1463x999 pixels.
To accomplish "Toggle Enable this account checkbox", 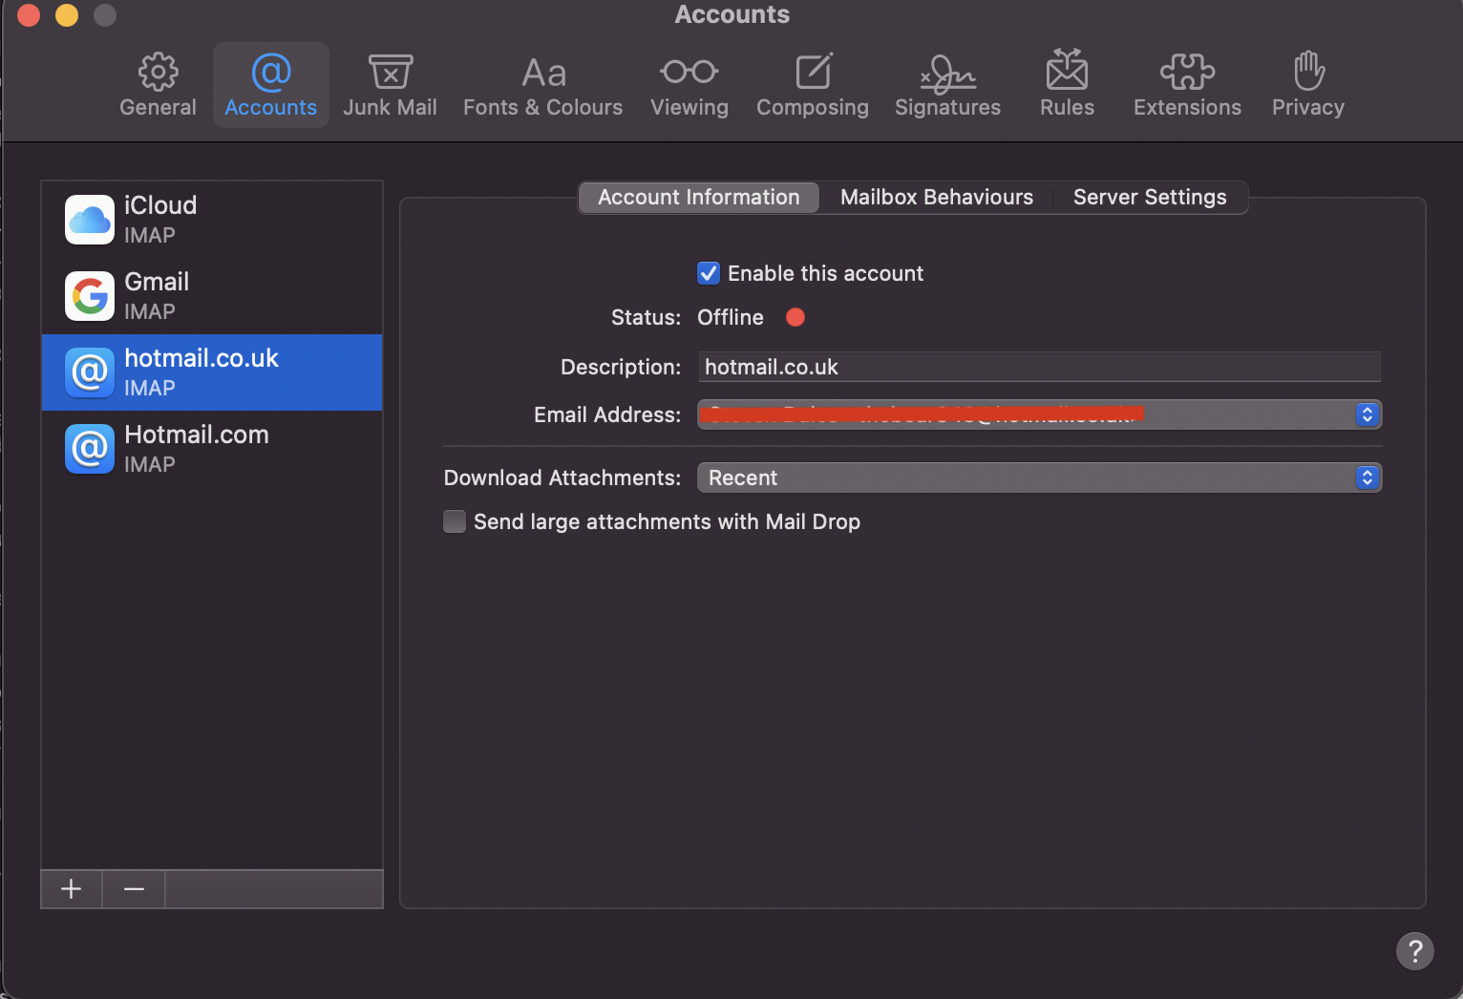I will 709,273.
